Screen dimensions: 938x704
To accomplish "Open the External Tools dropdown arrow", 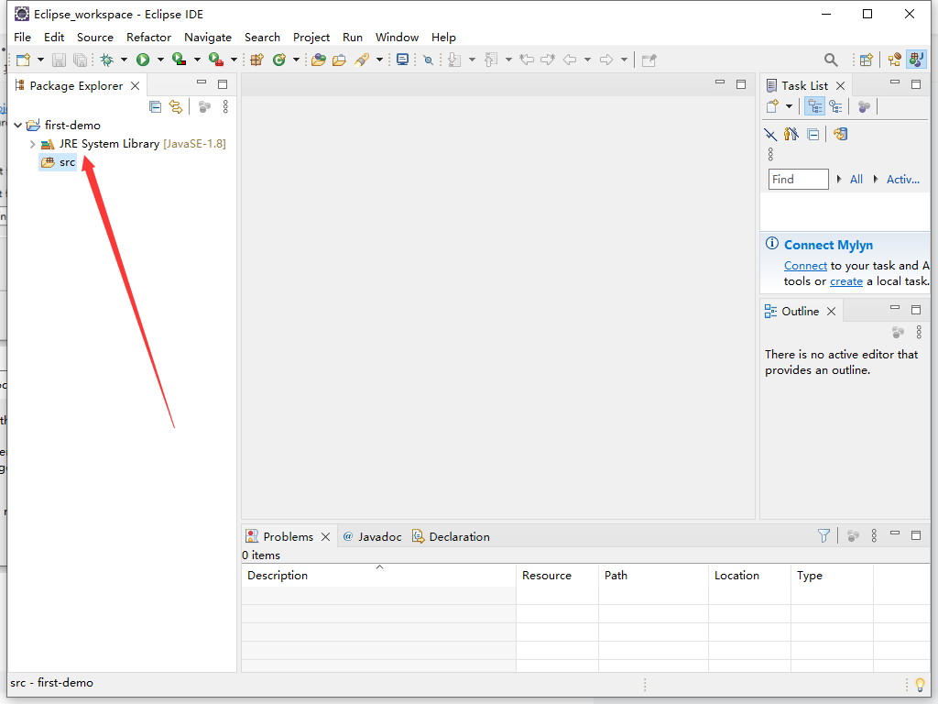I will (234, 60).
